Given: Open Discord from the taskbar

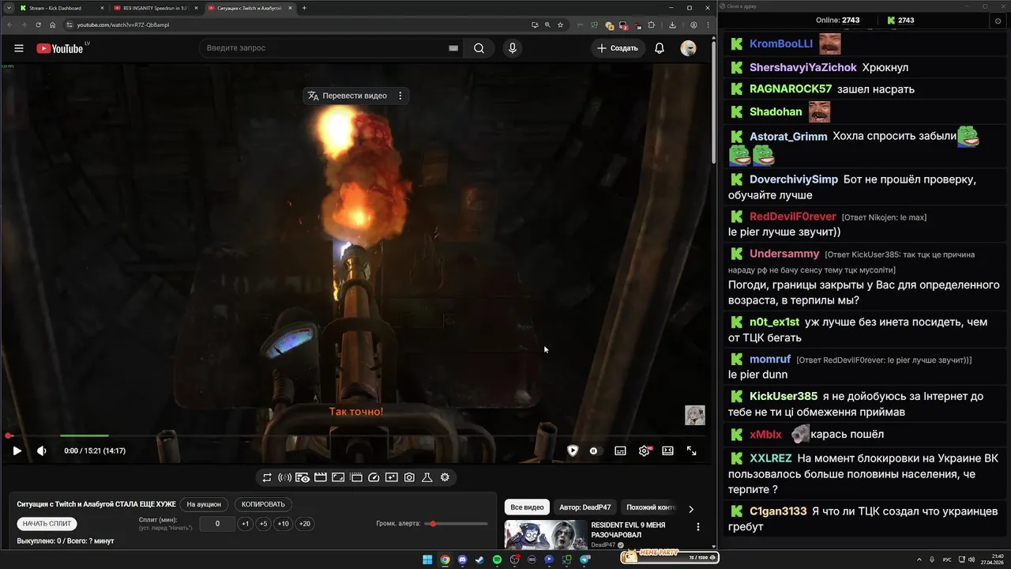Looking at the screenshot, I should coord(462,560).
